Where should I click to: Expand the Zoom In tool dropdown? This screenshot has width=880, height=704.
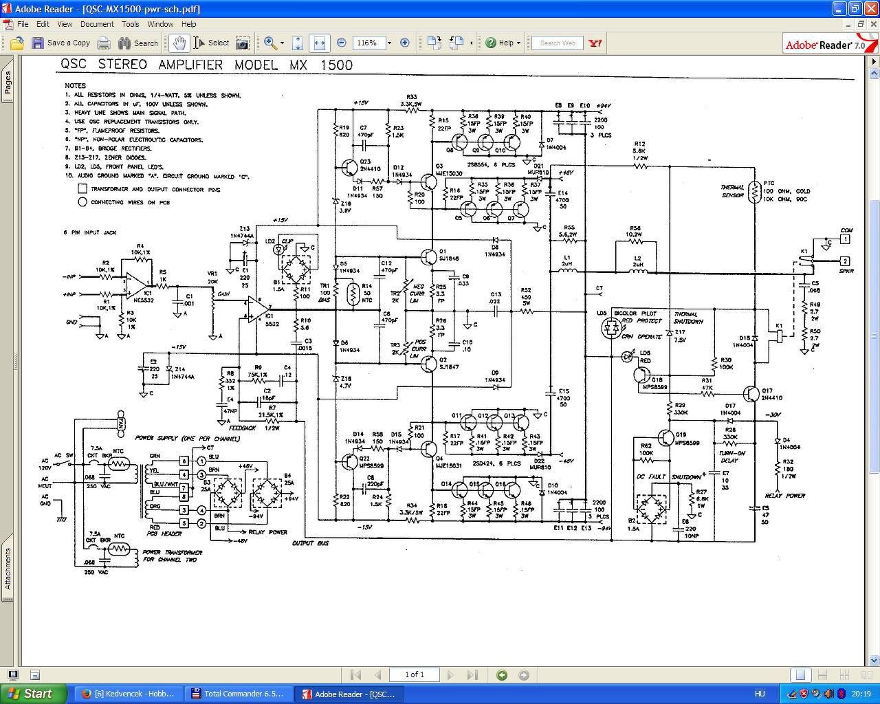[282, 43]
